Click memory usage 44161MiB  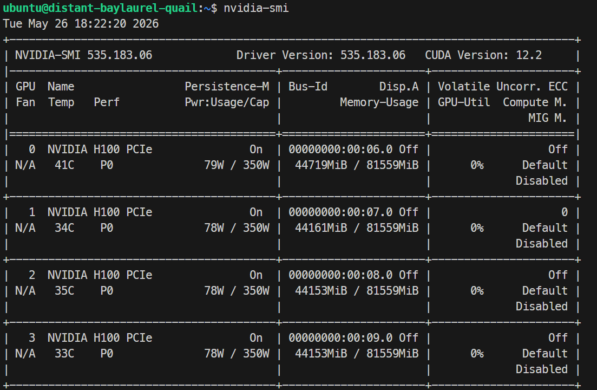[321, 227]
